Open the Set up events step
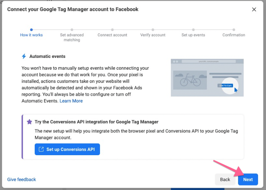 193,35
